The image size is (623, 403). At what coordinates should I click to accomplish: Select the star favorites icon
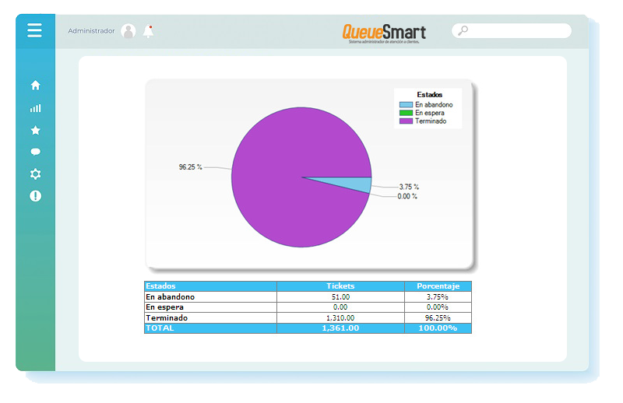pos(35,130)
